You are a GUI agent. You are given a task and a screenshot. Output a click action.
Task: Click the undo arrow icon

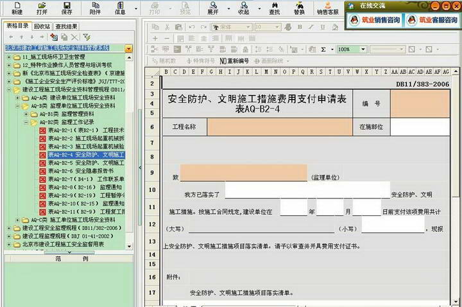point(192,27)
